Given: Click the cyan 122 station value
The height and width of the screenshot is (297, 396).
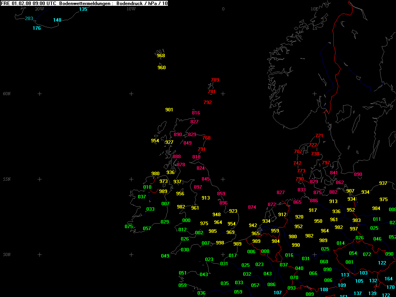Looking at the screenshot, I should click(382, 263).
